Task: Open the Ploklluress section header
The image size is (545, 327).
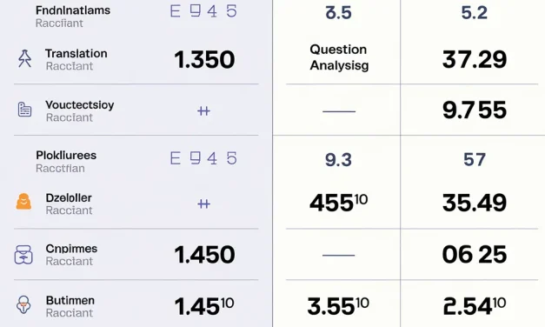Action: point(66,162)
